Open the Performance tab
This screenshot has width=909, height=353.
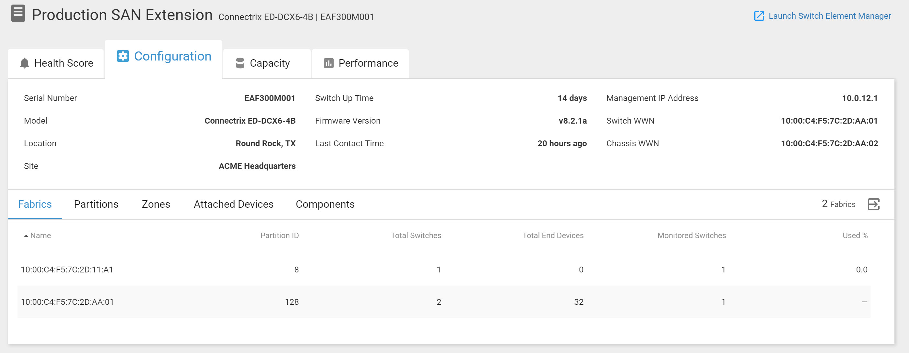click(360, 63)
